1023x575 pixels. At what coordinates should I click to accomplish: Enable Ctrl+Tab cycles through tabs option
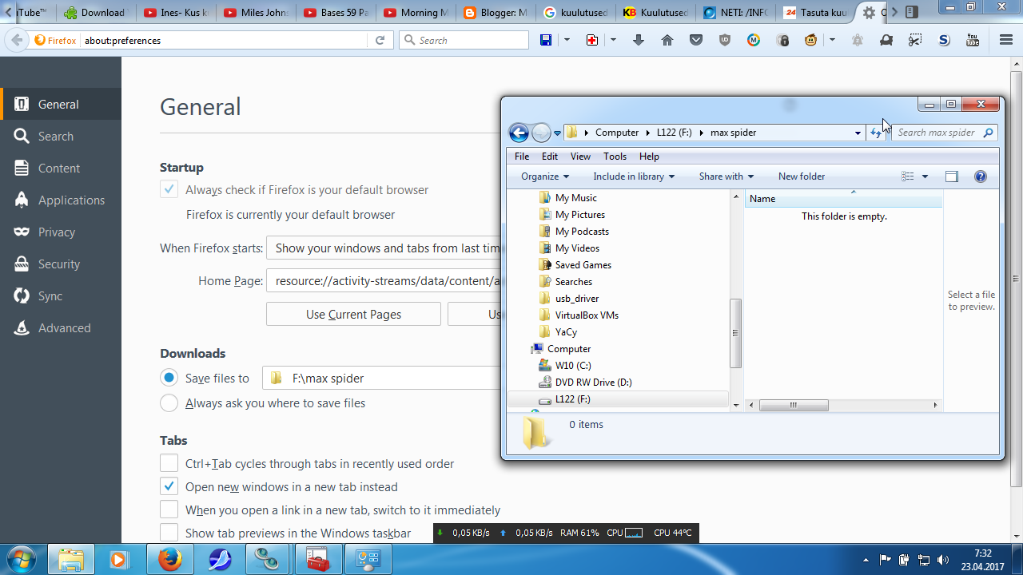point(169,463)
